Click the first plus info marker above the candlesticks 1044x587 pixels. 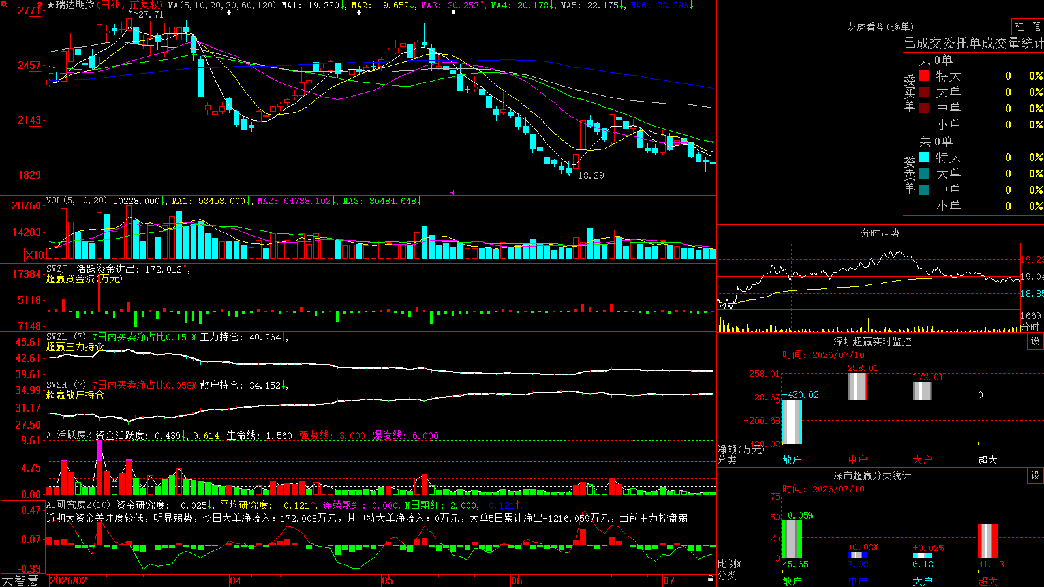point(229,12)
